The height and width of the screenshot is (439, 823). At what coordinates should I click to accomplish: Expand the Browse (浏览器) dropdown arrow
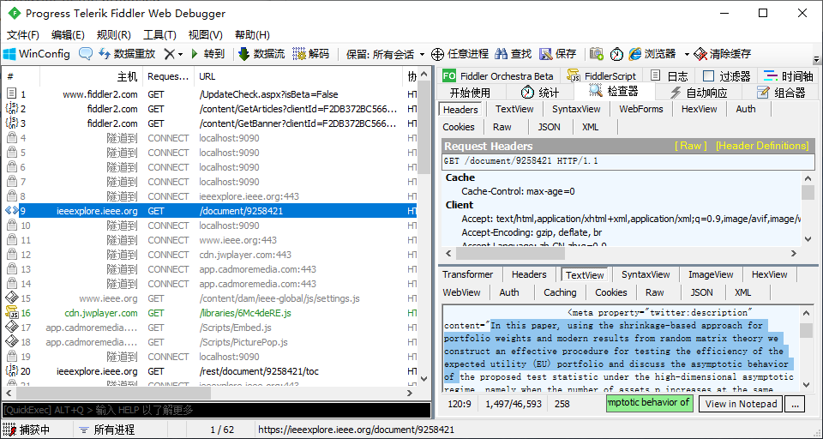686,54
